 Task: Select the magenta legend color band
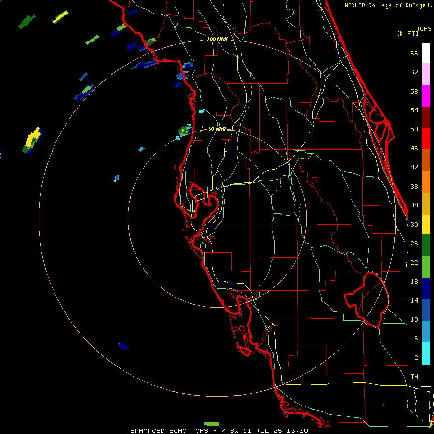point(426,96)
